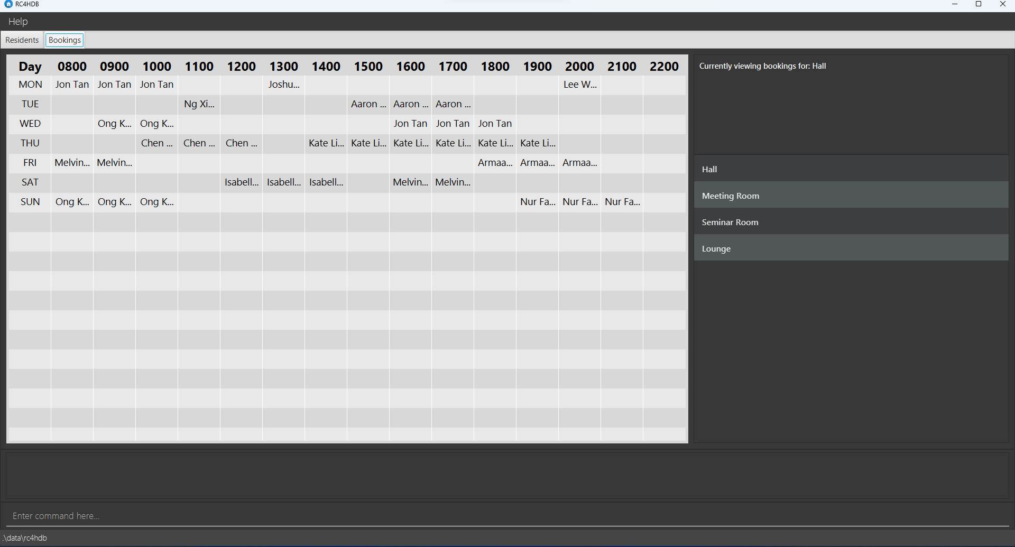This screenshot has height=547, width=1015.
Task: Open the Help menu
Action: click(18, 22)
